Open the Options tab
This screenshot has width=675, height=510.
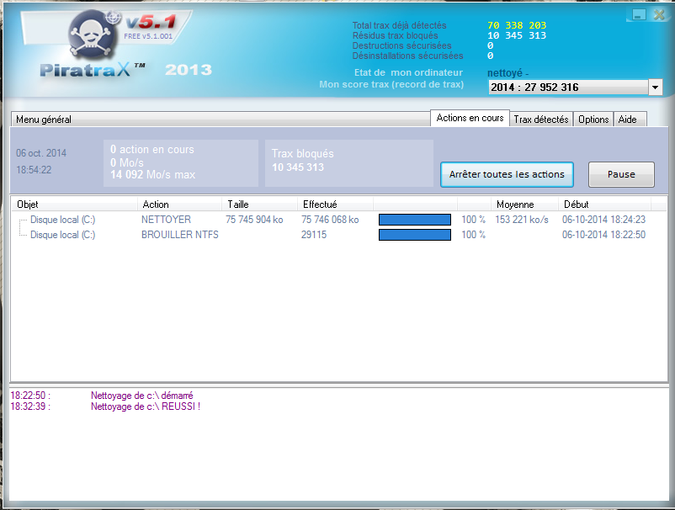(593, 120)
